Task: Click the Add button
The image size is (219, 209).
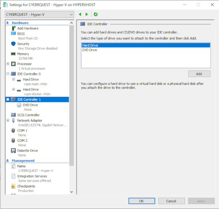Action: tap(199, 74)
